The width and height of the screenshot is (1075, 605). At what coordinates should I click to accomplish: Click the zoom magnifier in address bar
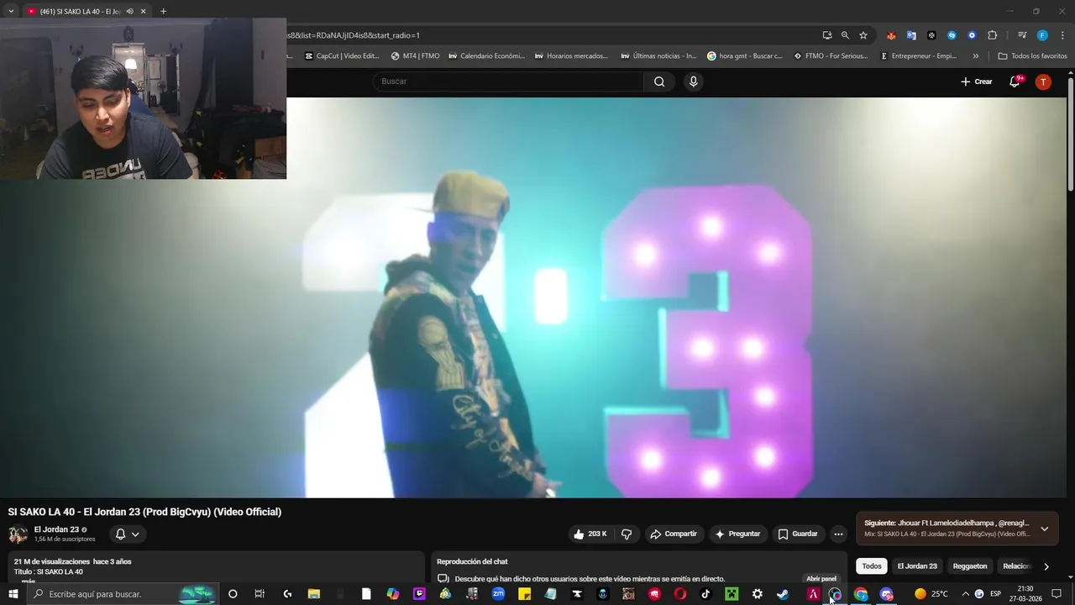pyautogui.click(x=845, y=35)
